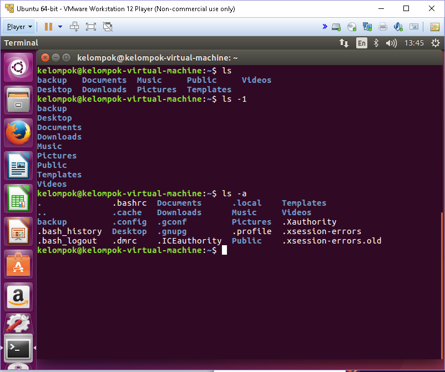
Task: Open the 13:45 clock menu
Action: 414,43
